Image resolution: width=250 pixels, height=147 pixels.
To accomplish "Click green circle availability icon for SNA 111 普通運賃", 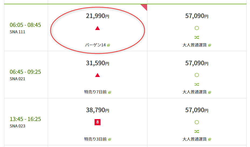I will point(197,28).
